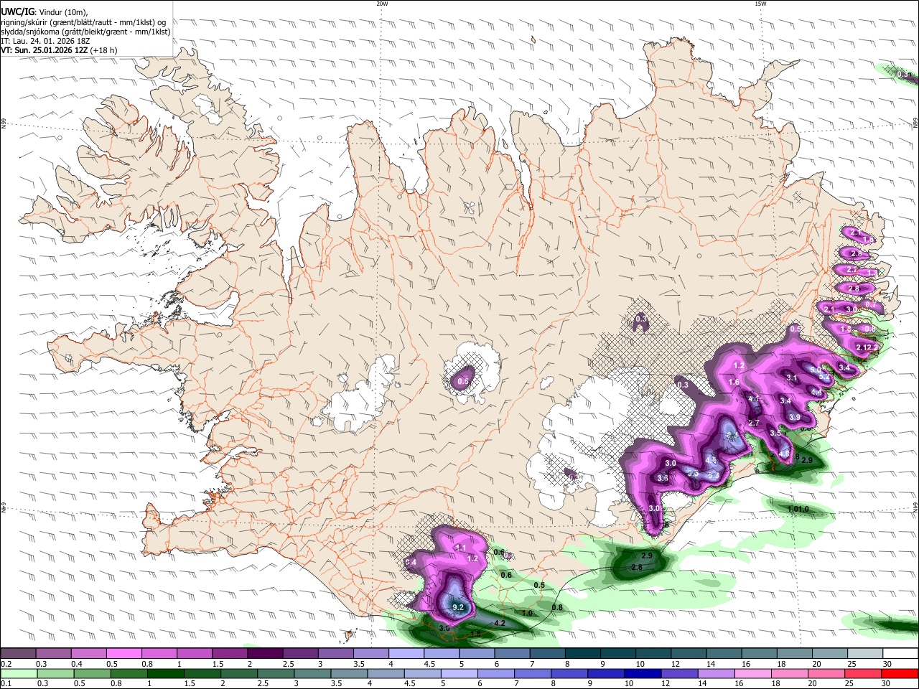Click the IT: Lau. 24. 01. 2026 18Z line
The image size is (919, 689).
tap(46, 41)
